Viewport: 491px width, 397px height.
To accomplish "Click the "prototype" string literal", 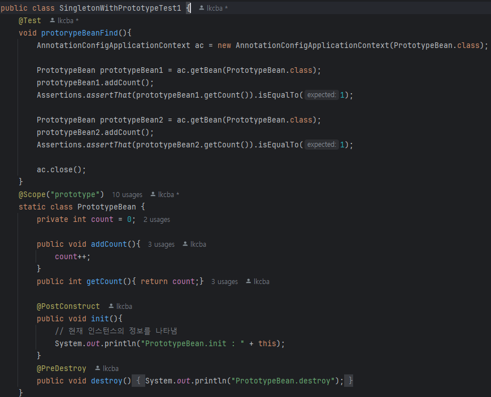I will click(75, 194).
